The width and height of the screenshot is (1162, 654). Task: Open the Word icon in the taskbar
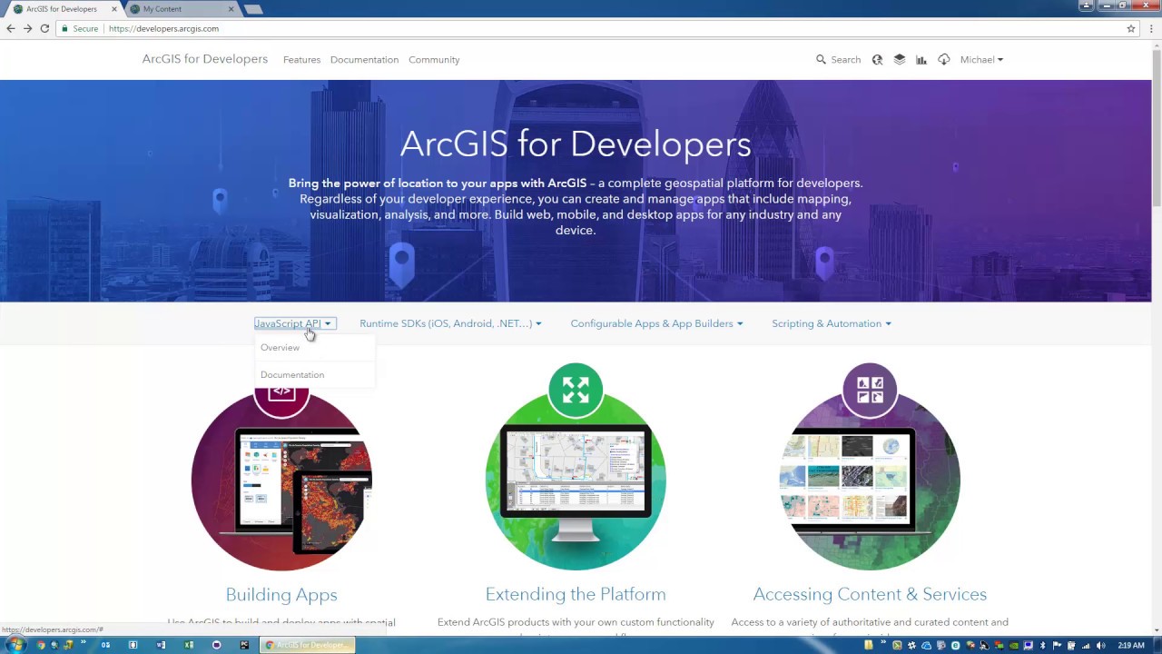coord(161,645)
